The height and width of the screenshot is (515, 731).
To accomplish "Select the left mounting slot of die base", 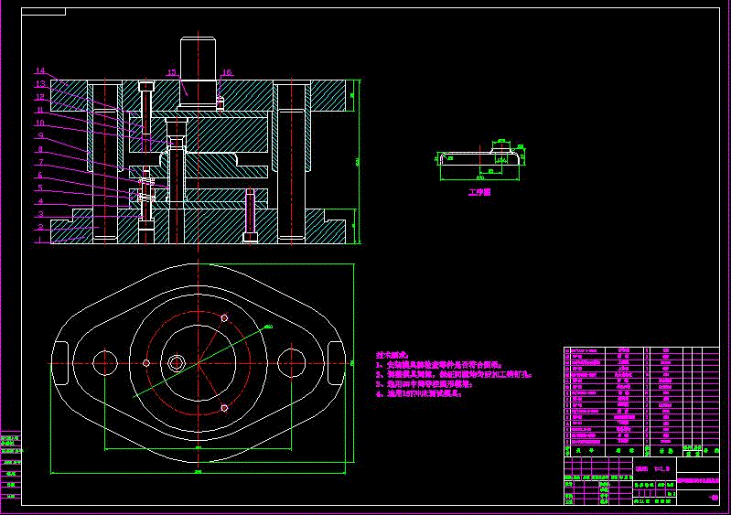I will 61,363.
